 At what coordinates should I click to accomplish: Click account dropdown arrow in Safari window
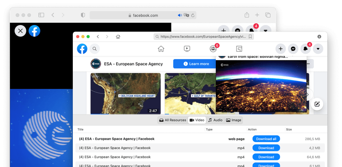(266, 29)
